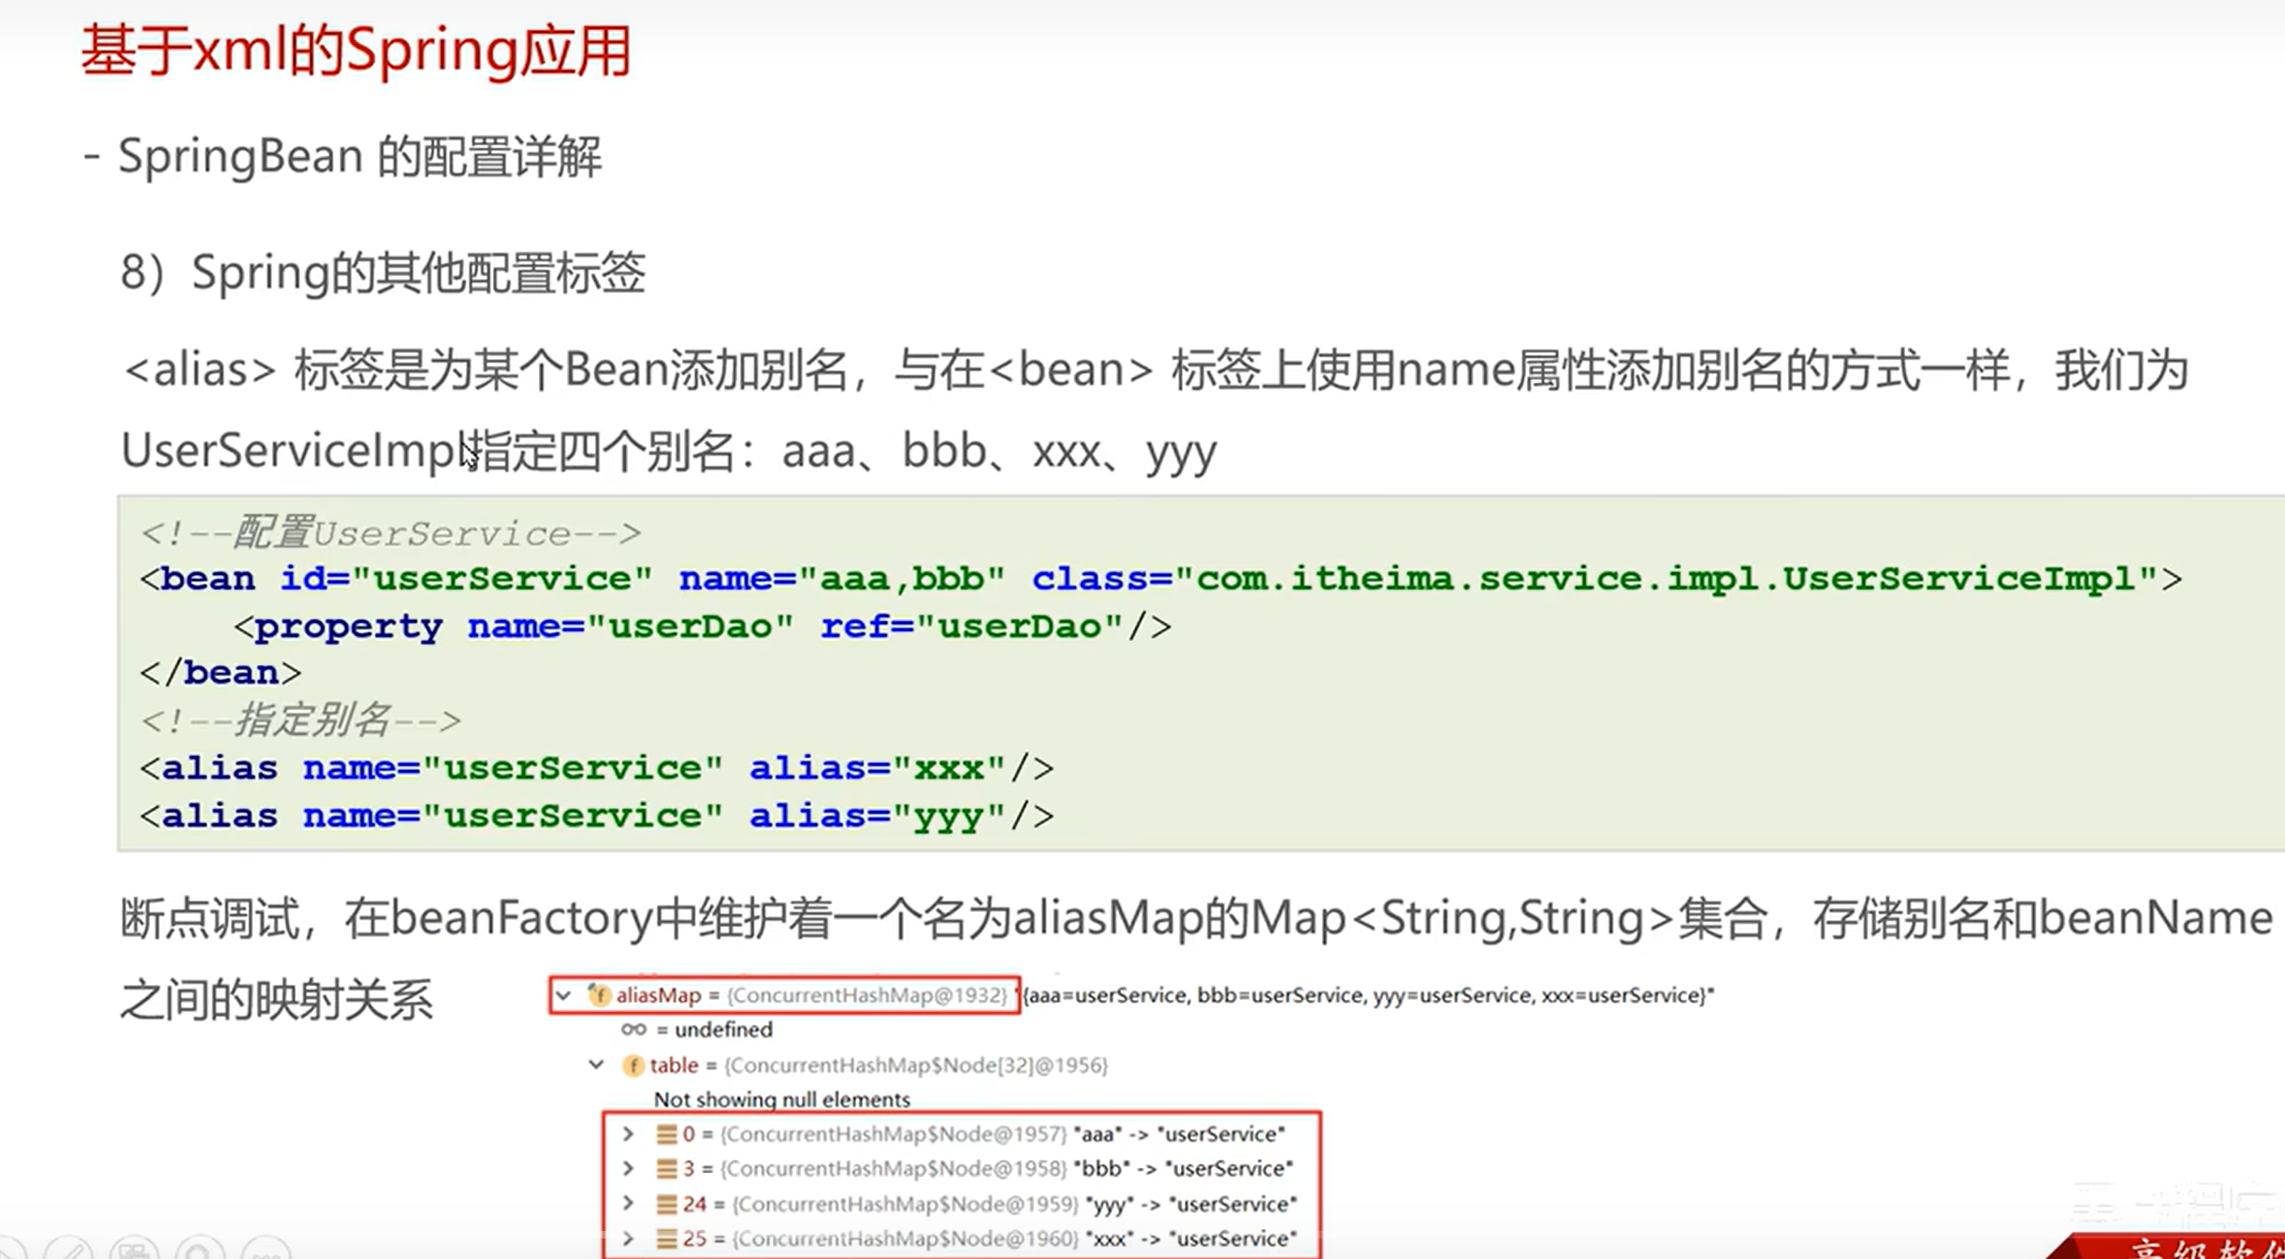The height and width of the screenshot is (1259, 2285).
Task: Click the slide overview icon in slideshow toolbar
Action: [x=134, y=1251]
